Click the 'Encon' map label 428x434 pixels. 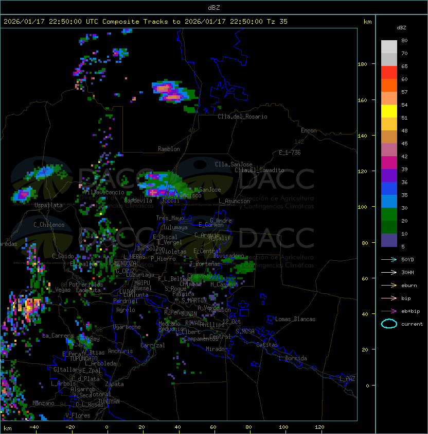pos(309,130)
